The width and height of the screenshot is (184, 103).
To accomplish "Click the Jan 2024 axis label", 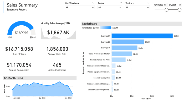I will pyautogui.click(x=68, y=98).
